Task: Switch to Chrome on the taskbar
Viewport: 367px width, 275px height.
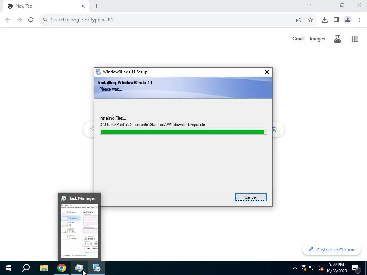Action: click(x=62, y=268)
